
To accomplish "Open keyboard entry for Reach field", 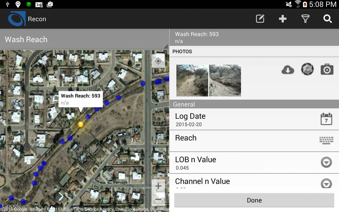I will 326,140.
